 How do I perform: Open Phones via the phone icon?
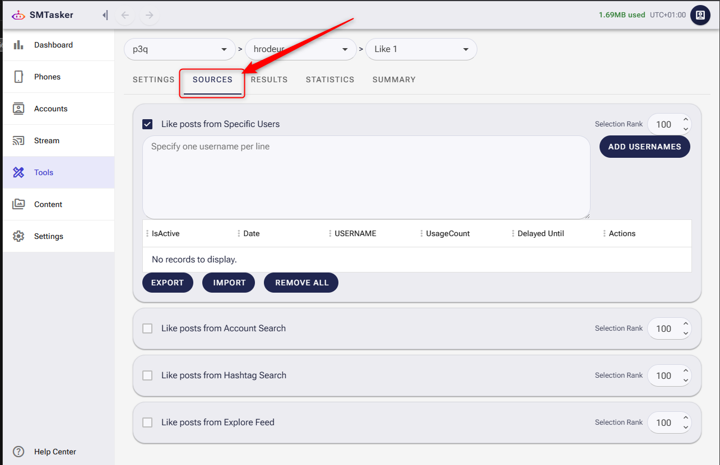[x=18, y=77]
